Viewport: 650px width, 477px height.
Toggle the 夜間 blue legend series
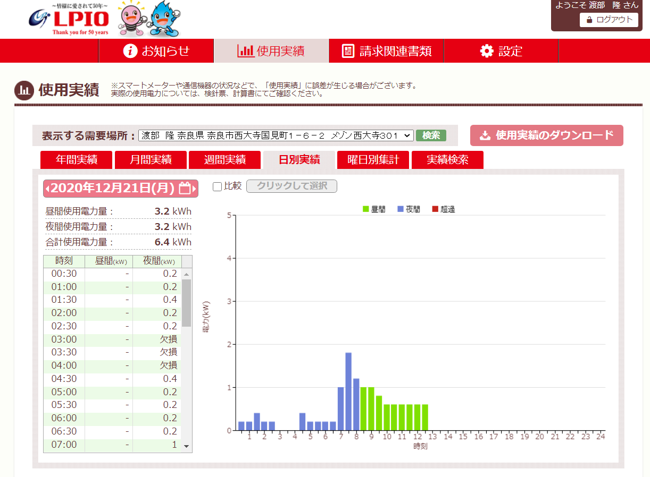(x=409, y=209)
